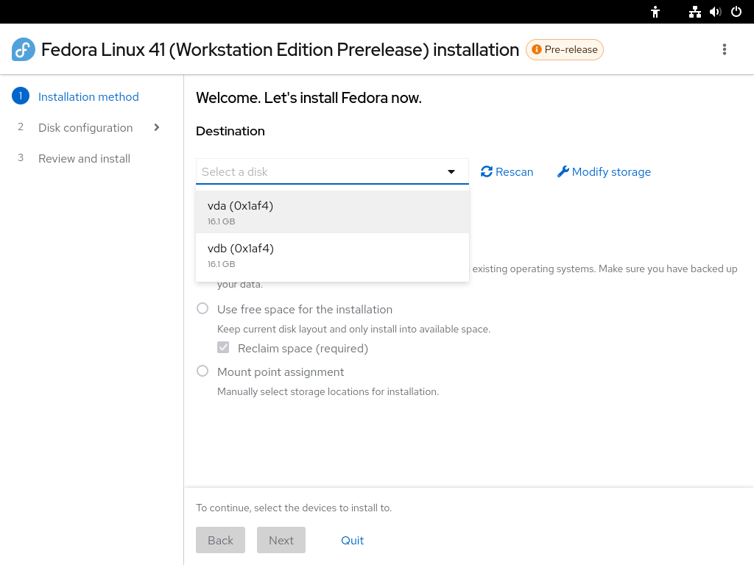The image size is (754, 565).
Task: Toggle Reclaim space (required) checkbox
Action: [x=223, y=347]
